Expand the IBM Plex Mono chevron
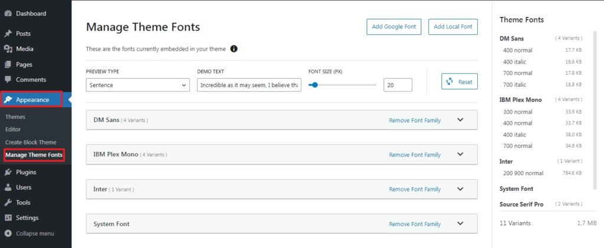 (460, 154)
